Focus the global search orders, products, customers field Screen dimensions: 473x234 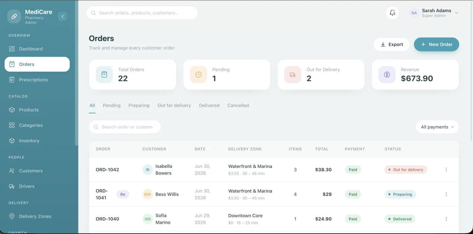142,13
